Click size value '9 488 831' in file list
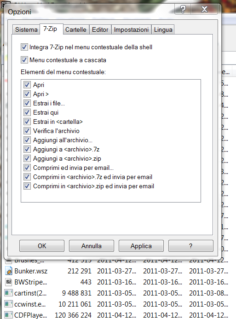This screenshot has width=236, height=319. [77, 293]
